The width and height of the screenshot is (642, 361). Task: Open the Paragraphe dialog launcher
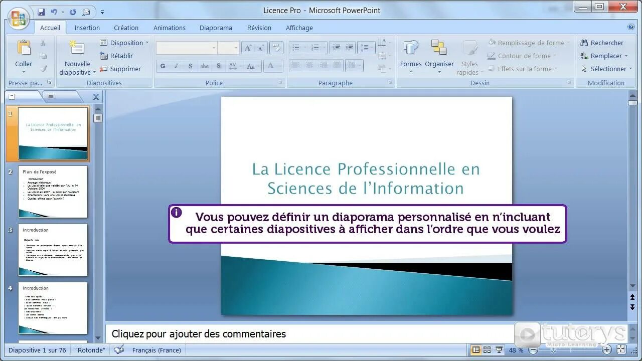pyautogui.click(x=390, y=82)
